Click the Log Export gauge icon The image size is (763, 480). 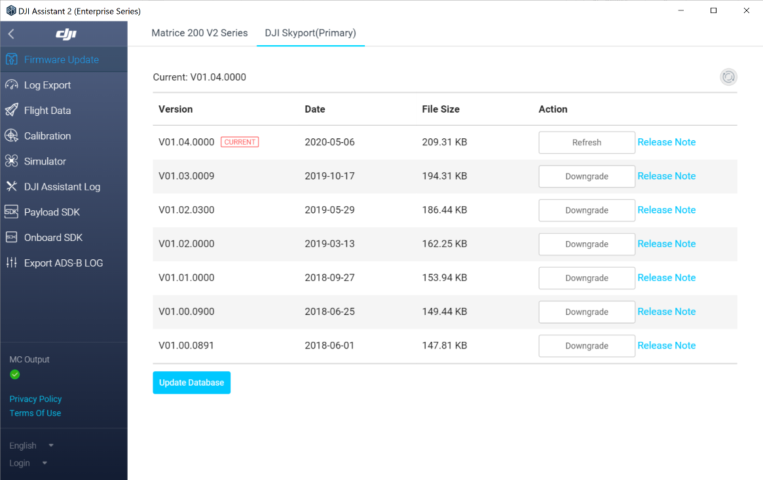tap(12, 84)
